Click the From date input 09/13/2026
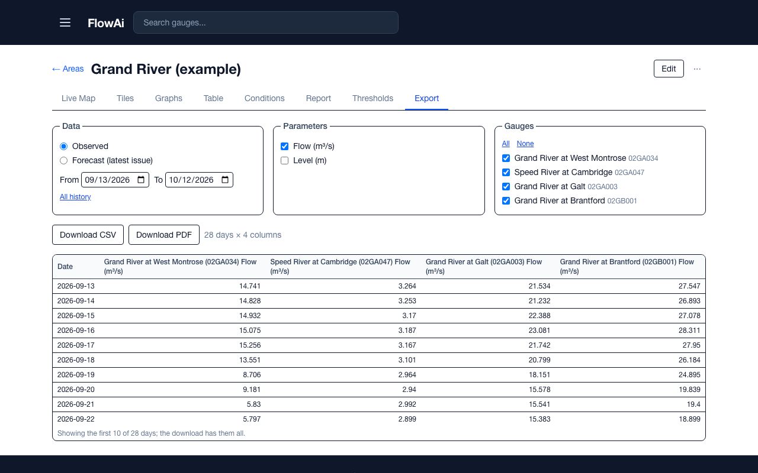This screenshot has height=473, width=758. (x=115, y=180)
